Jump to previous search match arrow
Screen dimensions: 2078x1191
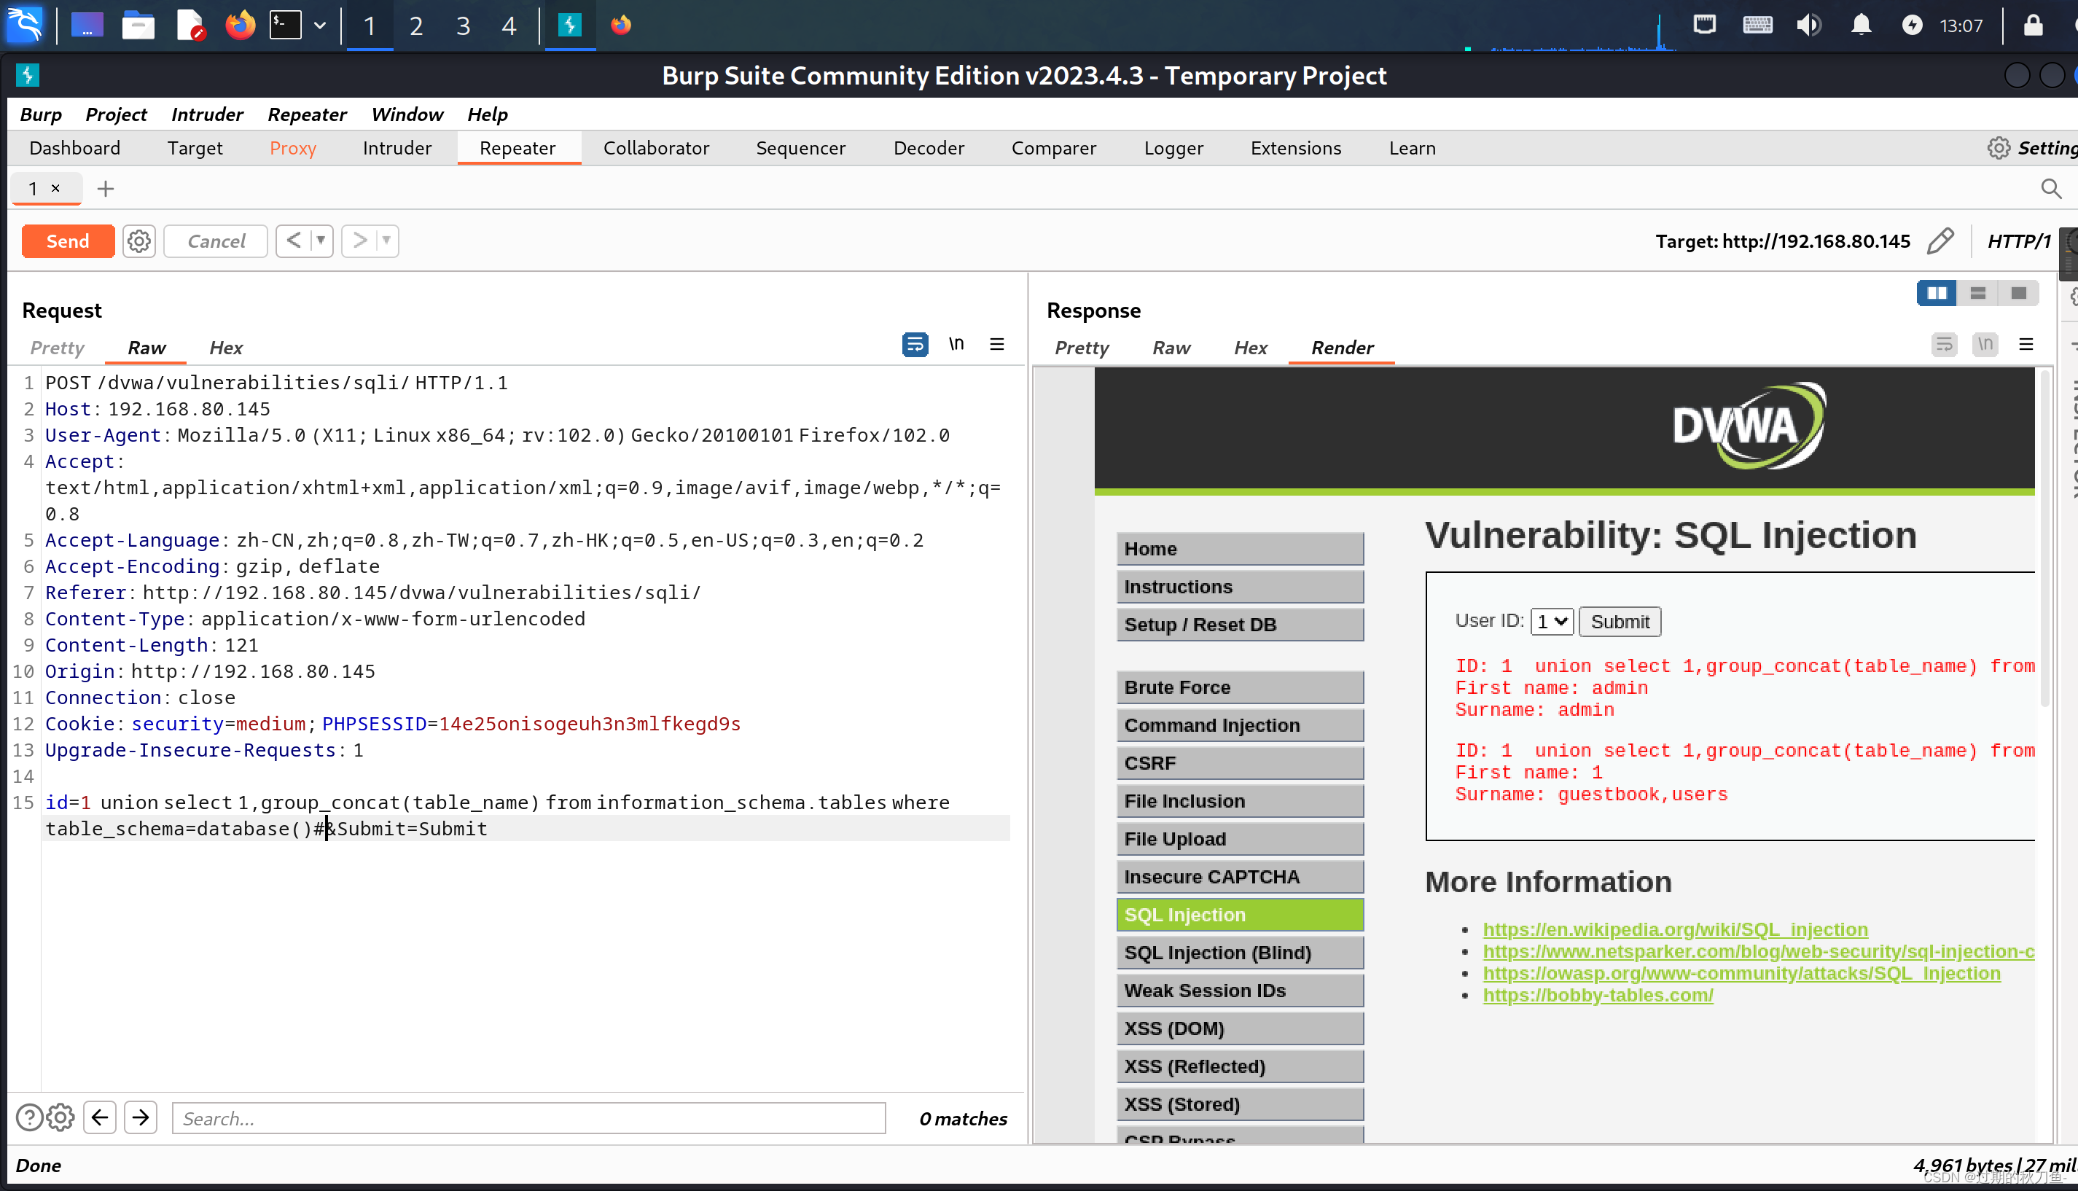pyautogui.click(x=100, y=1117)
